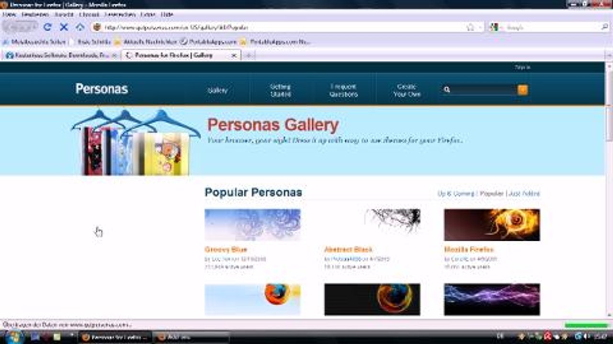Viewport: 613px width, 344px height.
Task: Click the green page loading progress bar
Action: pos(587,325)
